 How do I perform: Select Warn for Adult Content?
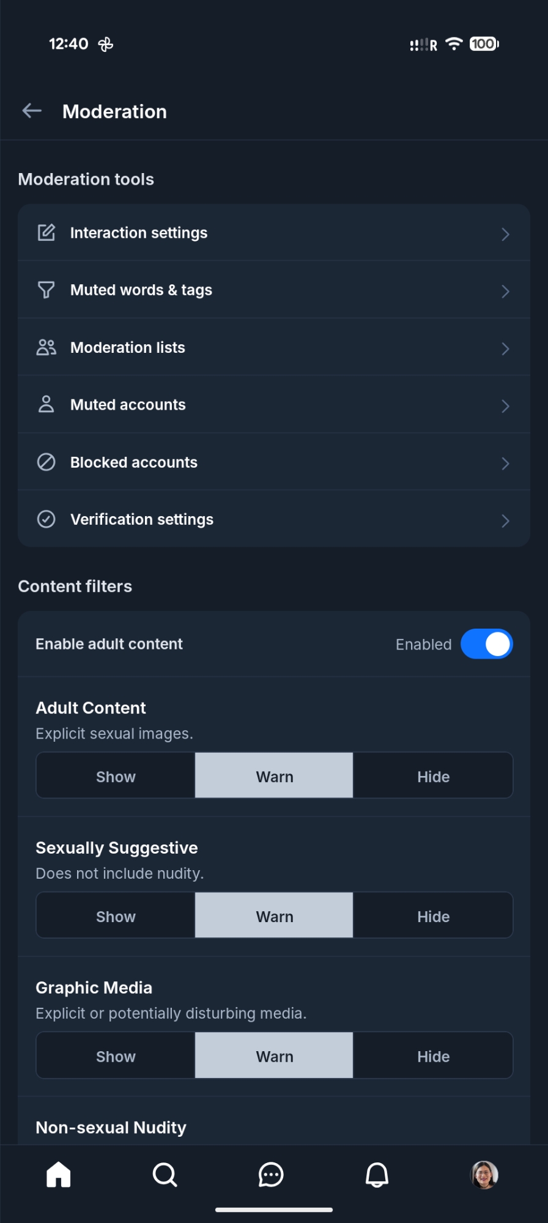[274, 776]
